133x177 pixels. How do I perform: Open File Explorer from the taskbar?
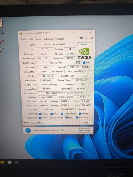(2, 162)
